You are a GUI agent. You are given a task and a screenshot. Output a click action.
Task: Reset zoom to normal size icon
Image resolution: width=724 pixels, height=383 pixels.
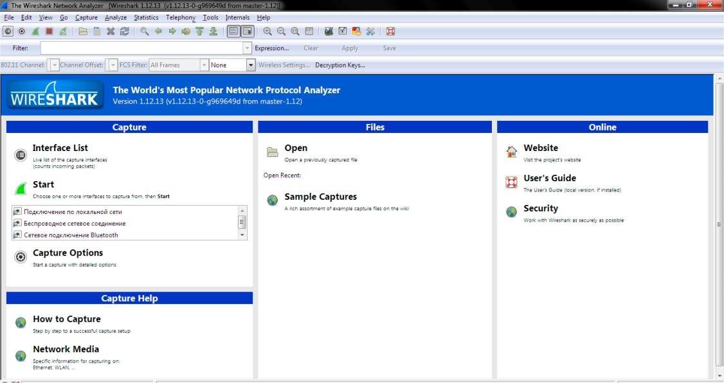(x=295, y=31)
